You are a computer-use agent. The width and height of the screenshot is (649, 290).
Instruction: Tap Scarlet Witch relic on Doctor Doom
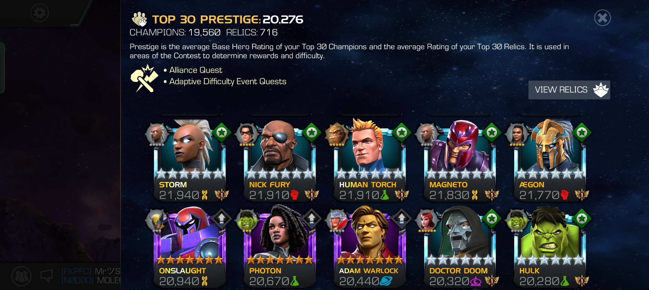(427, 220)
